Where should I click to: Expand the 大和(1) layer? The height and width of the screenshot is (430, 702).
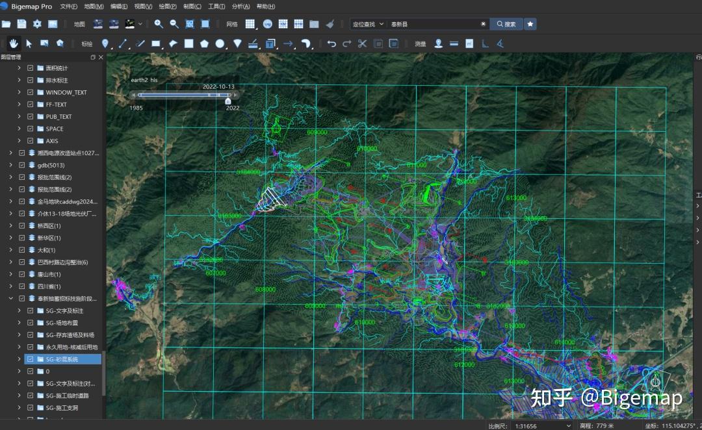pyautogui.click(x=11, y=249)
